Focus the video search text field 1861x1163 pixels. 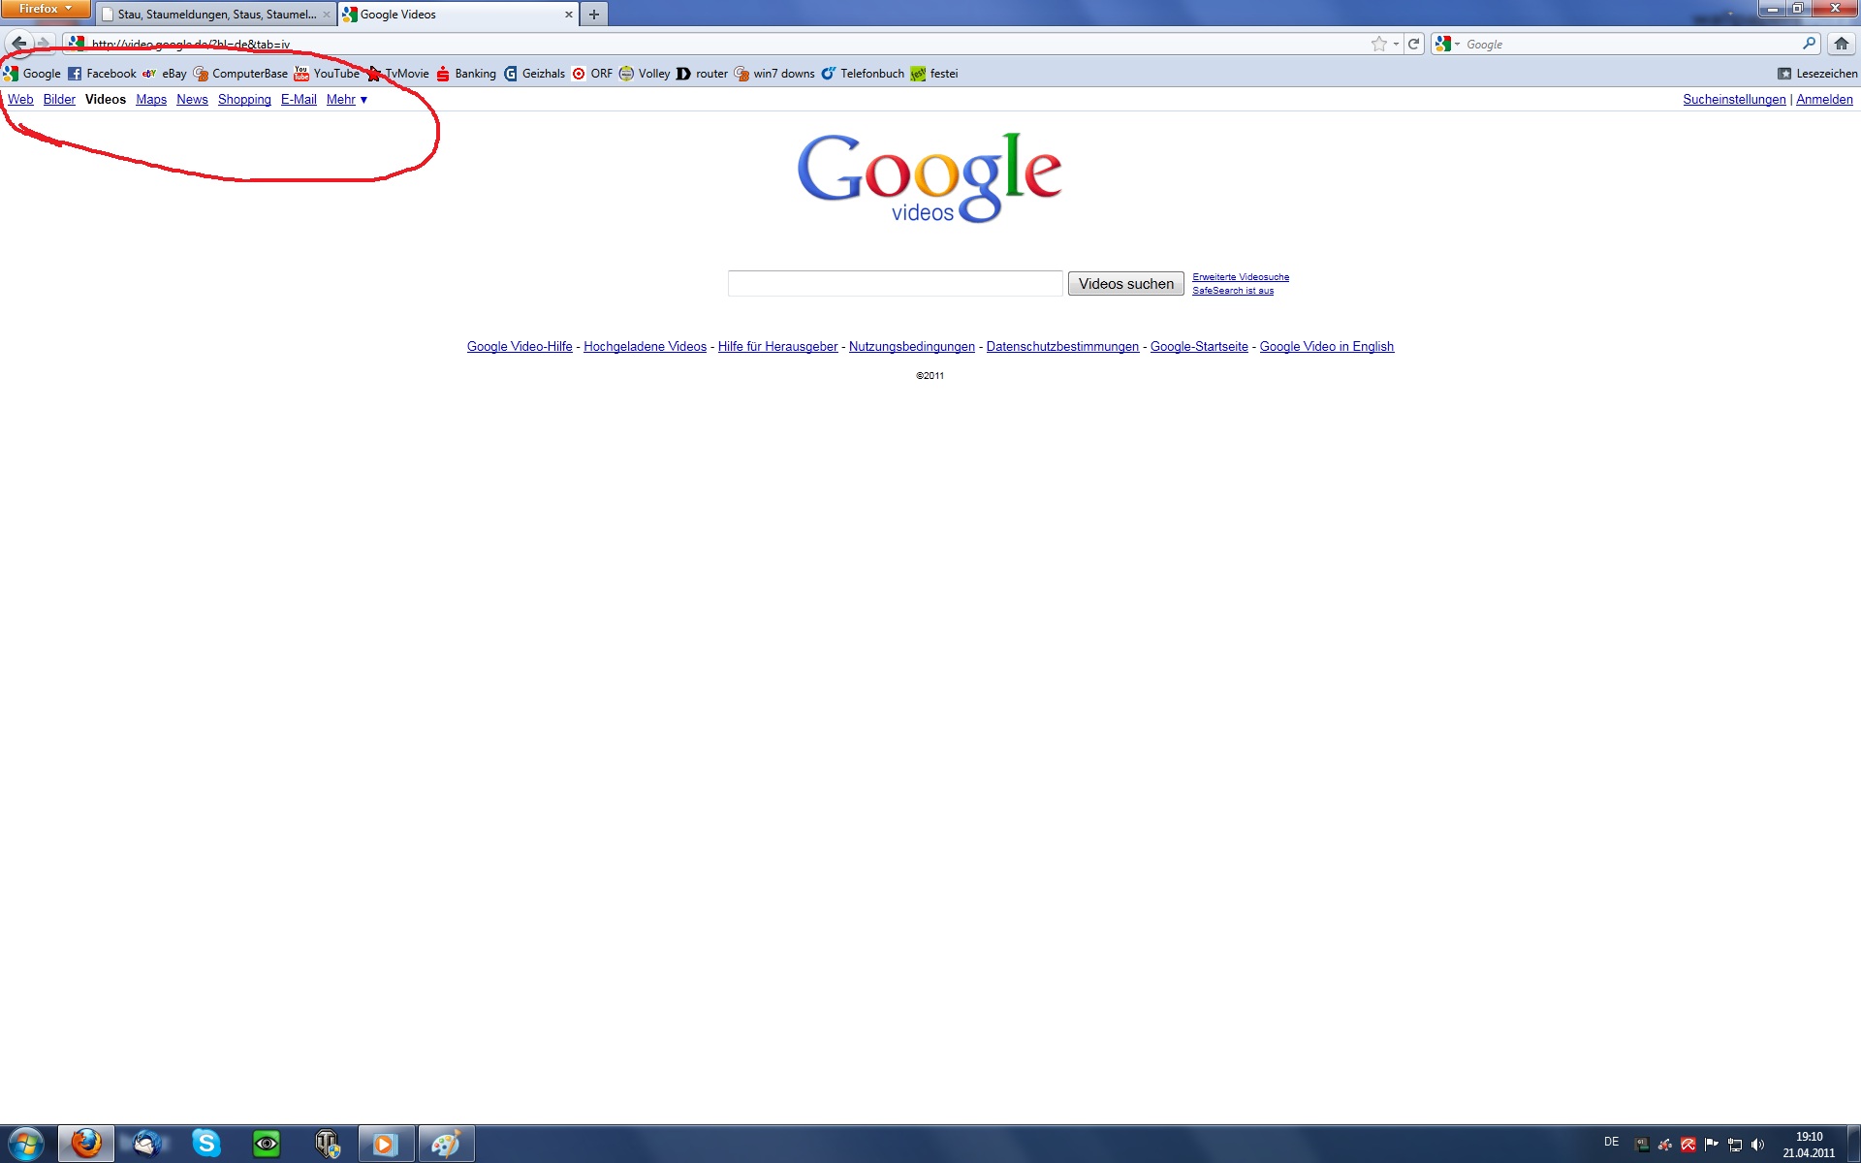coord(896,284)
